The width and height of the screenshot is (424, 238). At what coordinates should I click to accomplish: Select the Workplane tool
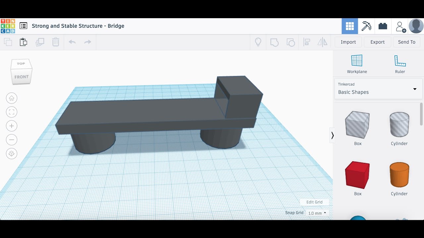(x=357, y=64)
